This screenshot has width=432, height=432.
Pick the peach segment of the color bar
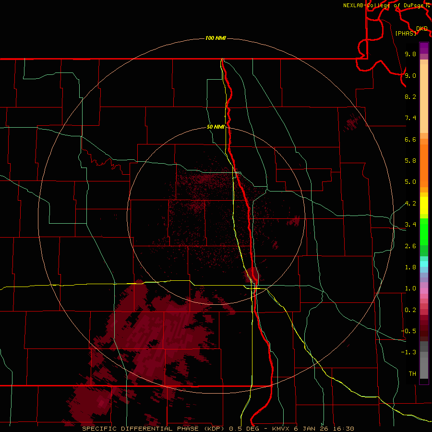tap(424, 98)
